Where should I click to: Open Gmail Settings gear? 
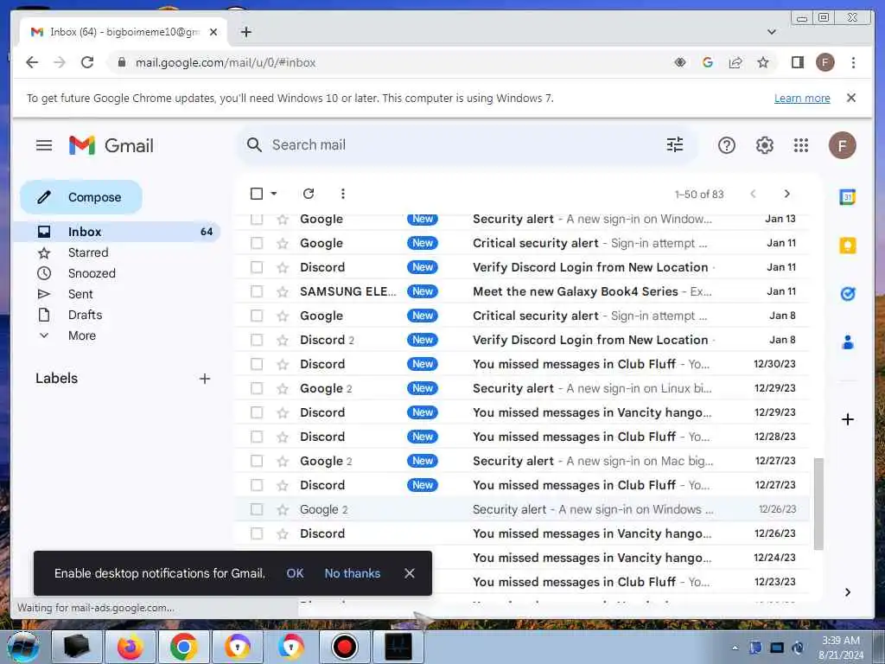coord(764,145)
